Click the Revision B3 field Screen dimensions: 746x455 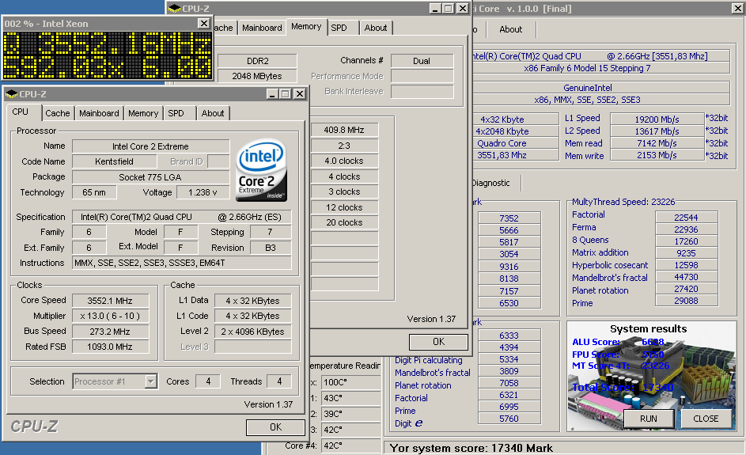[271, 248]
